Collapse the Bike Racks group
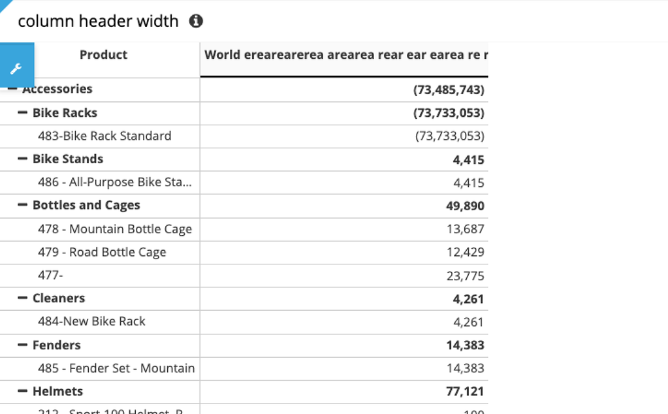The width and height of the screenshot is (668, 414). click(x=24, y=112)
